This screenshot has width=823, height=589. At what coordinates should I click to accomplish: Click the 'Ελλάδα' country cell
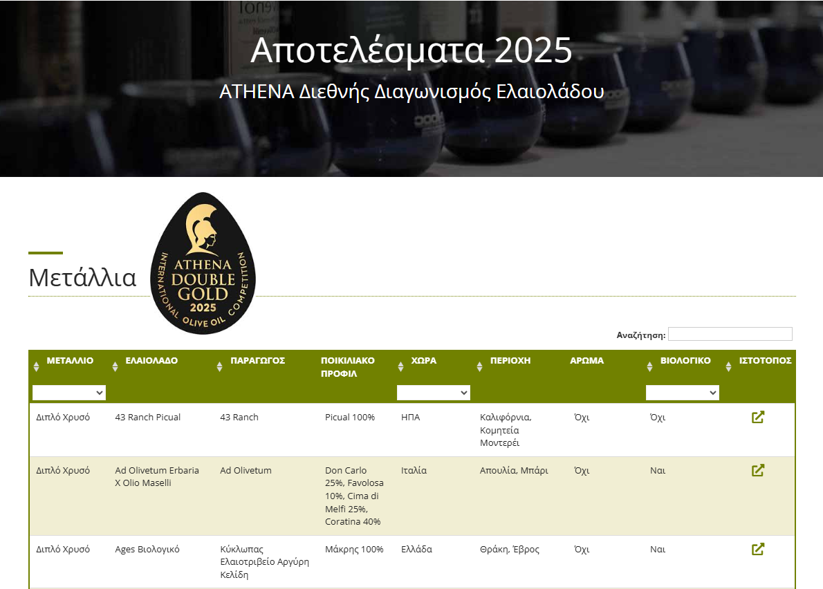tap(416, 549)
